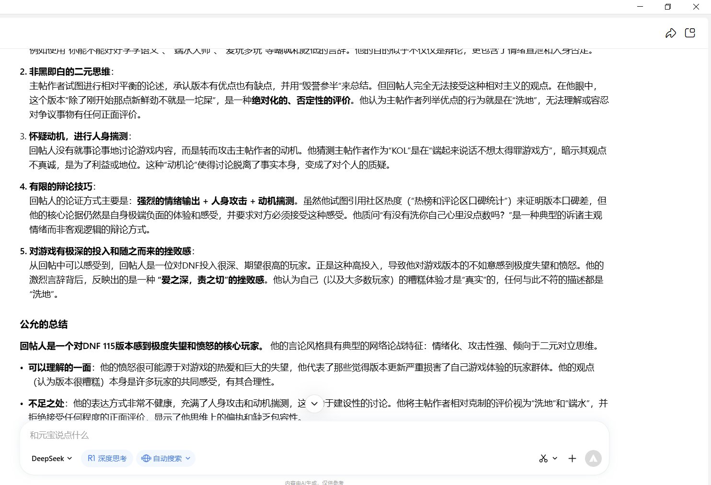Click the globe icon in 自动搜索
The width and height of the screenshot is (711, 485).
click(x=146, y=458)
